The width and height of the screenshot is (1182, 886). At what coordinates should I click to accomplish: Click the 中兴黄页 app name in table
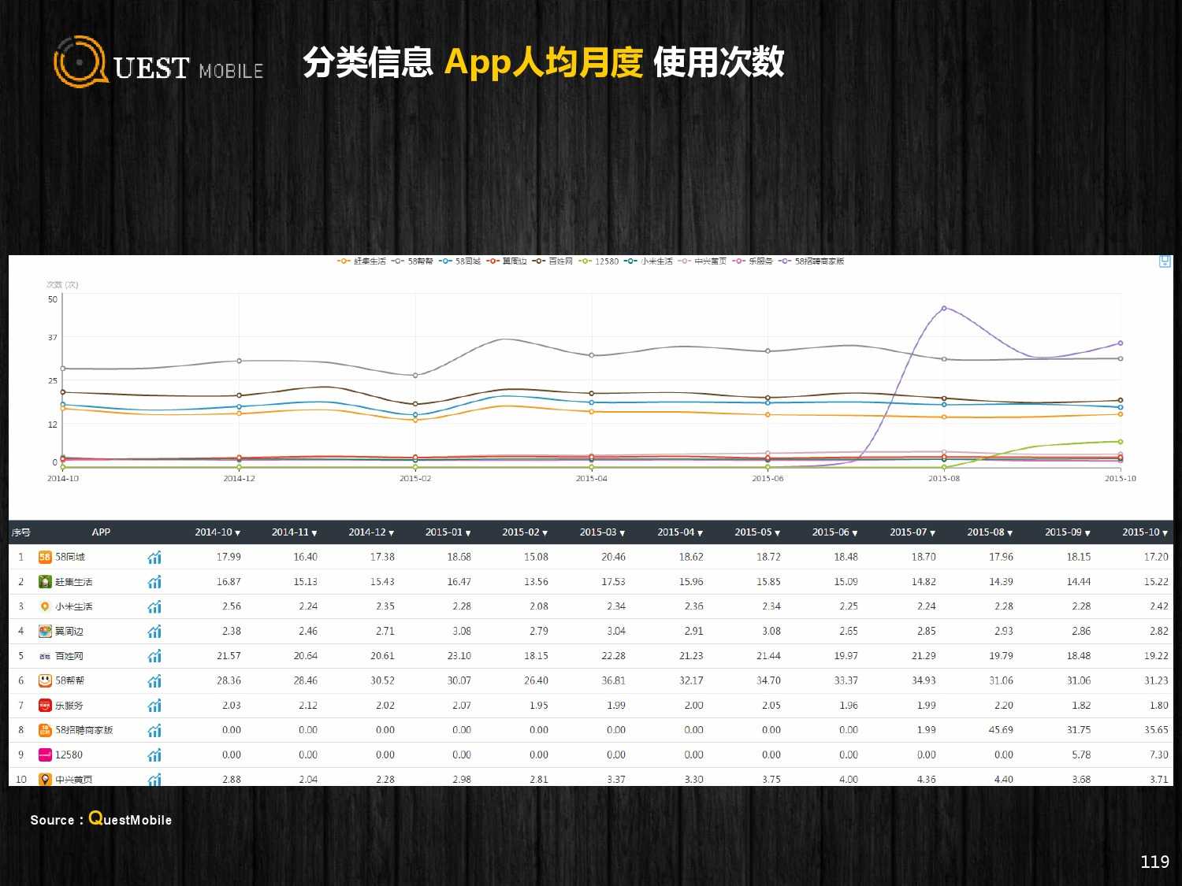(74, 780)
